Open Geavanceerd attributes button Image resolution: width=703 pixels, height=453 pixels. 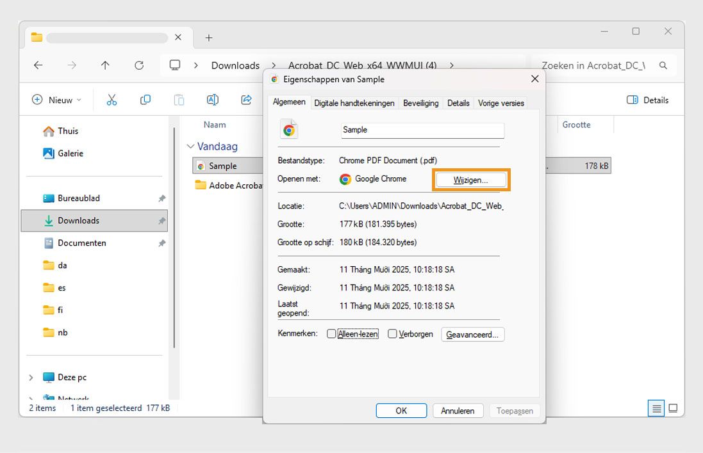point(472,335)
